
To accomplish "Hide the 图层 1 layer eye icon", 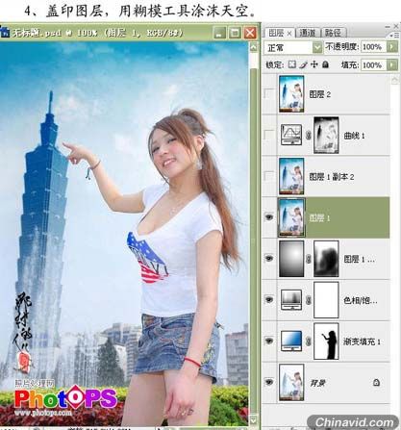I will [x=269, y=217].
